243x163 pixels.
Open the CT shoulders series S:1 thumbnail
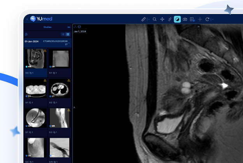36,88
